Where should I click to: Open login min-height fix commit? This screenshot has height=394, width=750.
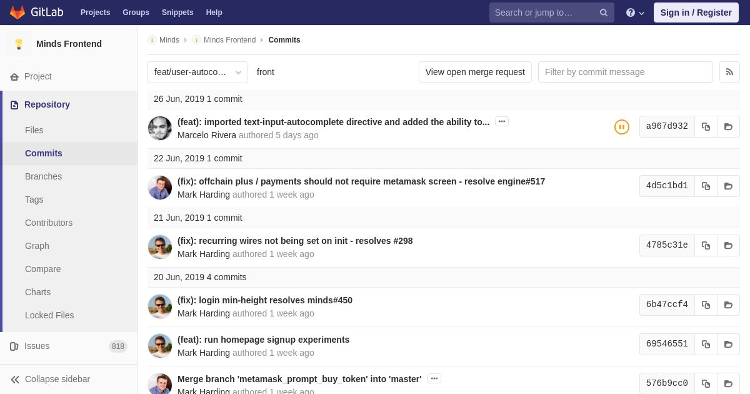click(265, 300)
